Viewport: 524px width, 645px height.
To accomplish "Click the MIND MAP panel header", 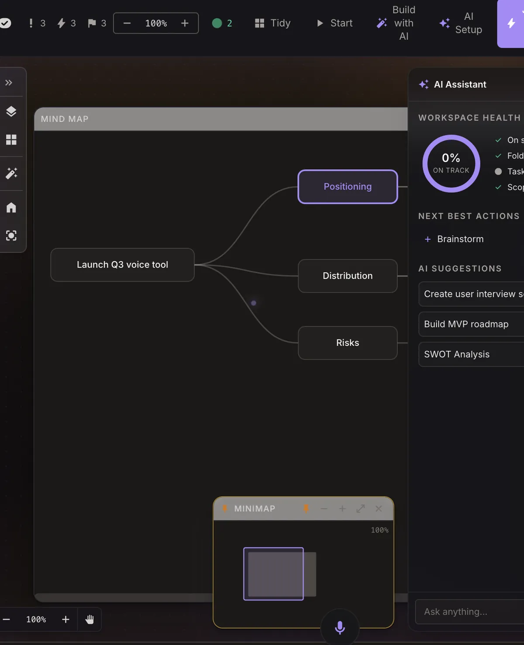I will 221,119.
